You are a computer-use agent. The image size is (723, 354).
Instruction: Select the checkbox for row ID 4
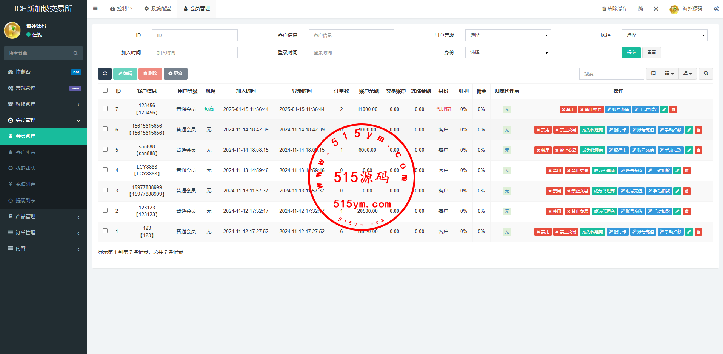pos(105,170)
